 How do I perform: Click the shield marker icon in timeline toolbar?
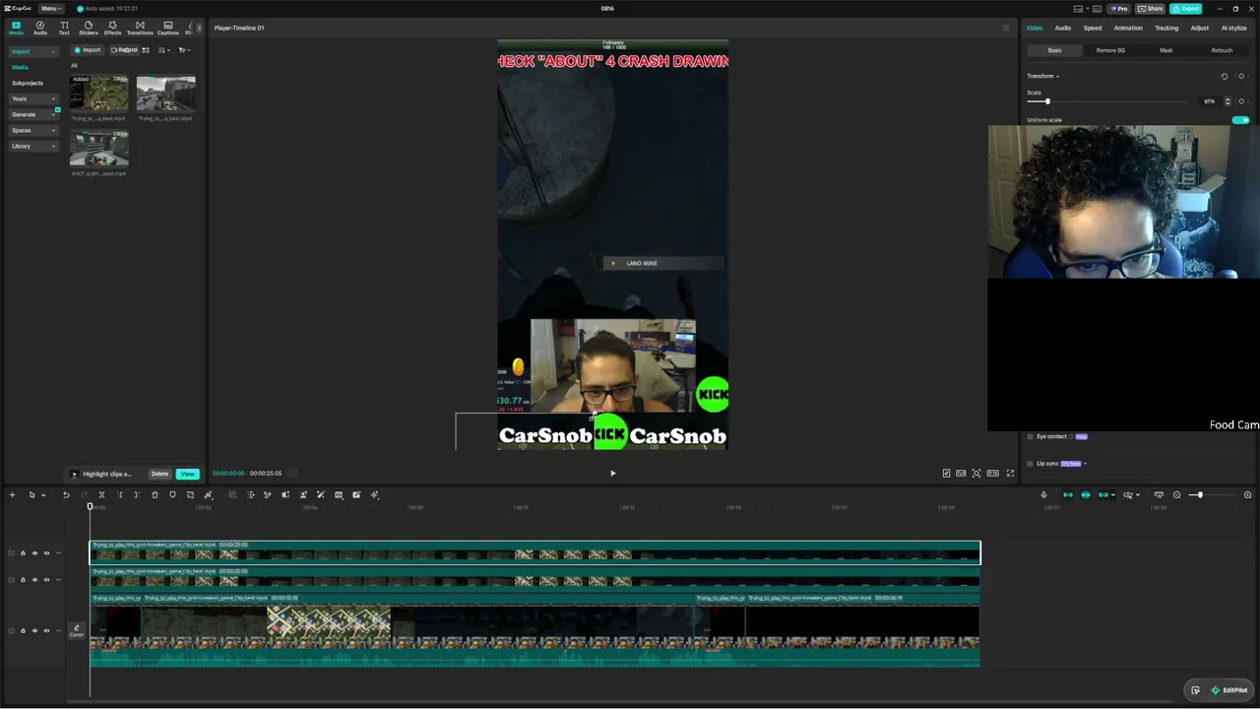[172, 494]
